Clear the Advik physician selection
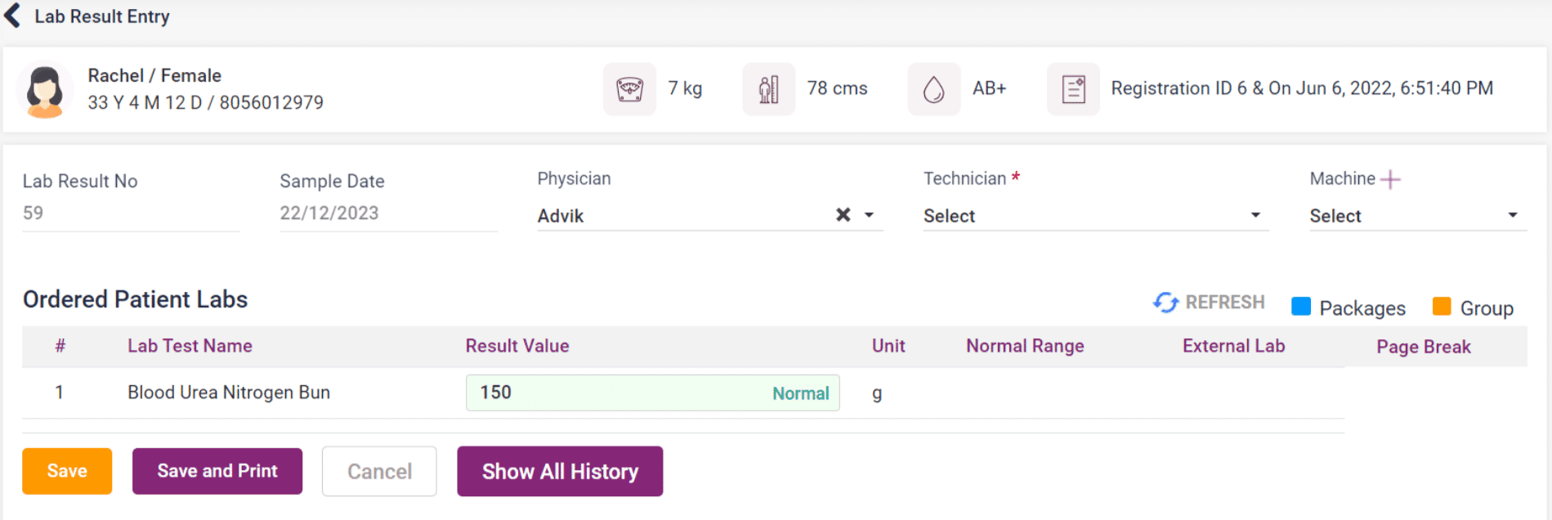 [843, 215]
